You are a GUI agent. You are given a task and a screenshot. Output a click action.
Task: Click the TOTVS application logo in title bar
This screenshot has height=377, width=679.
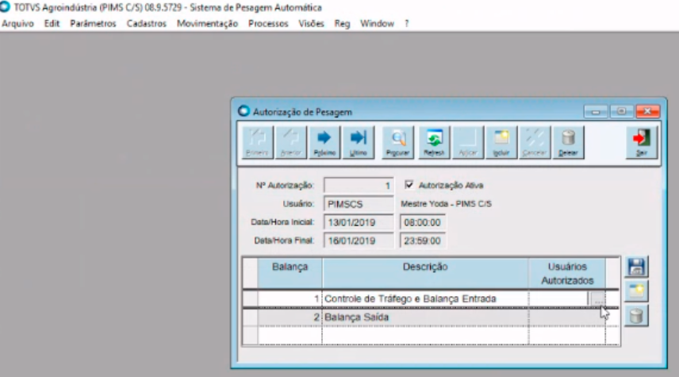[6, 7]
